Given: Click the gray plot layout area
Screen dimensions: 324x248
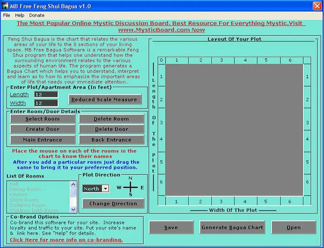Looking at the screenshot, I should click(234, 130).
